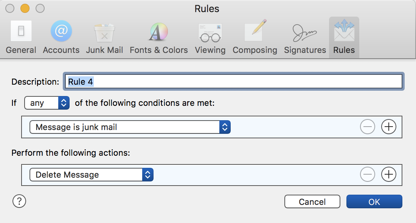Image resolution: width=416 pixels, height=223 pixels.
Task: Remove the junk mail condition row
Action: 367,127
